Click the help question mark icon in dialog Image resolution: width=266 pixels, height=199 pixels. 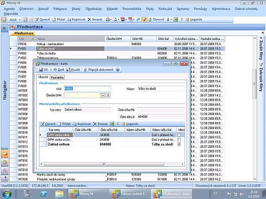click(x=118, y=69)
